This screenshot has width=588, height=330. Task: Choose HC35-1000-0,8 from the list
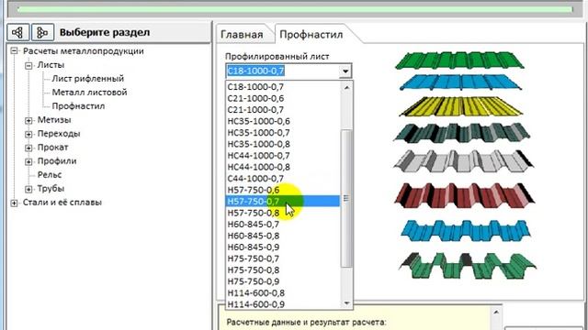(283, 144)
